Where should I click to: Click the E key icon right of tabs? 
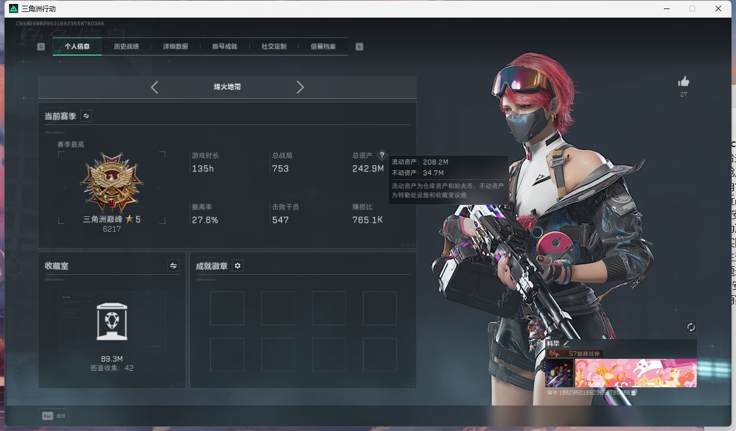tap(359, 47)
